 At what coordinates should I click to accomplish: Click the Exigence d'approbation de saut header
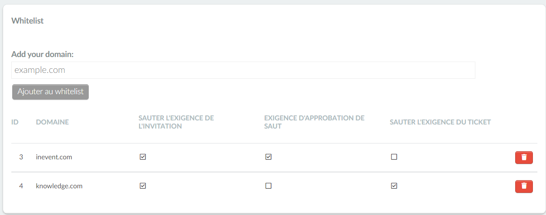point(314,122)
